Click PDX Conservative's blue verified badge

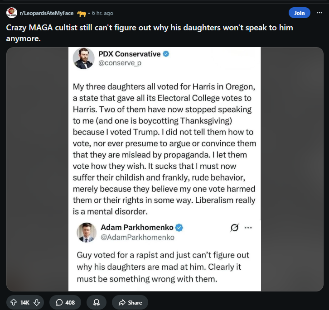click(166, 54)
